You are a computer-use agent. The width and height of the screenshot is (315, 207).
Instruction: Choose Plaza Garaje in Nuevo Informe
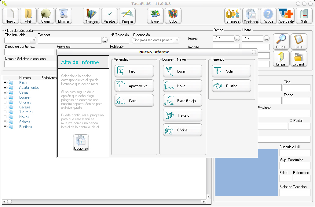(182, 100)
